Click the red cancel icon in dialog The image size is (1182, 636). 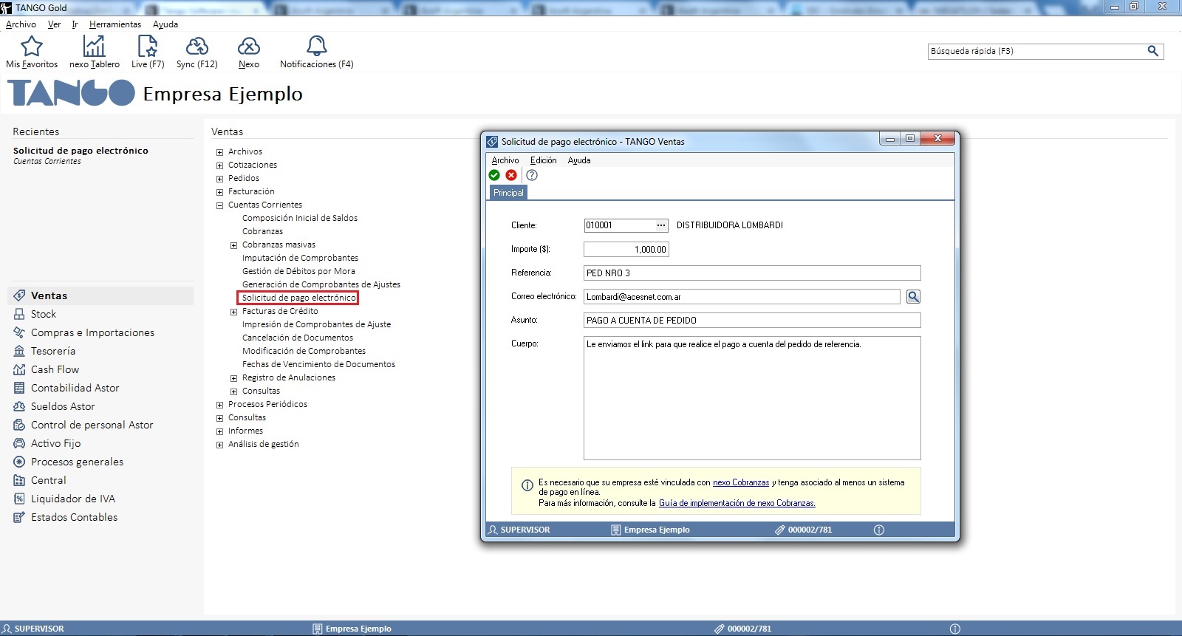(x=511, y=175)
